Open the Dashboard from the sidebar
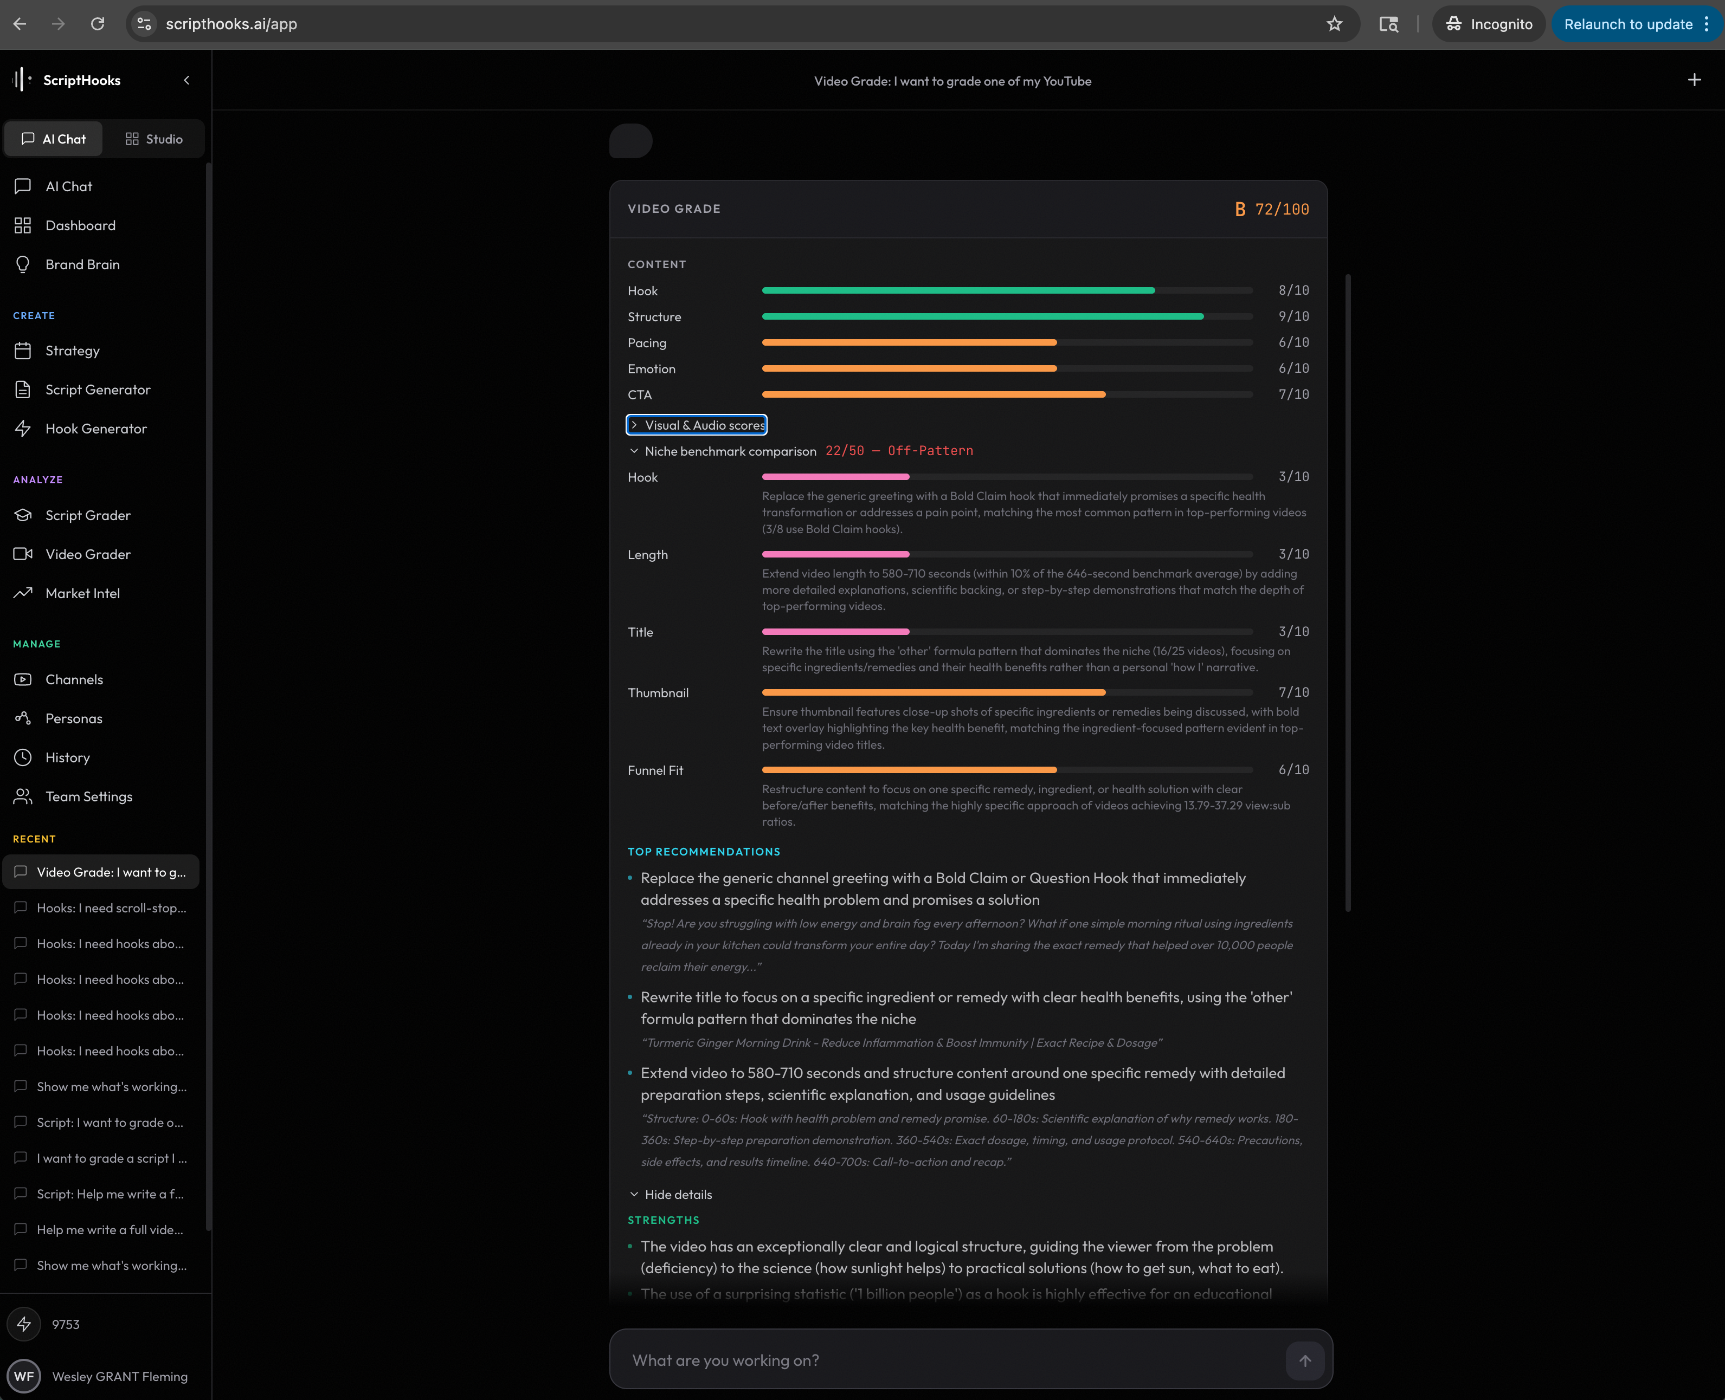 click(x=81, y=225)
